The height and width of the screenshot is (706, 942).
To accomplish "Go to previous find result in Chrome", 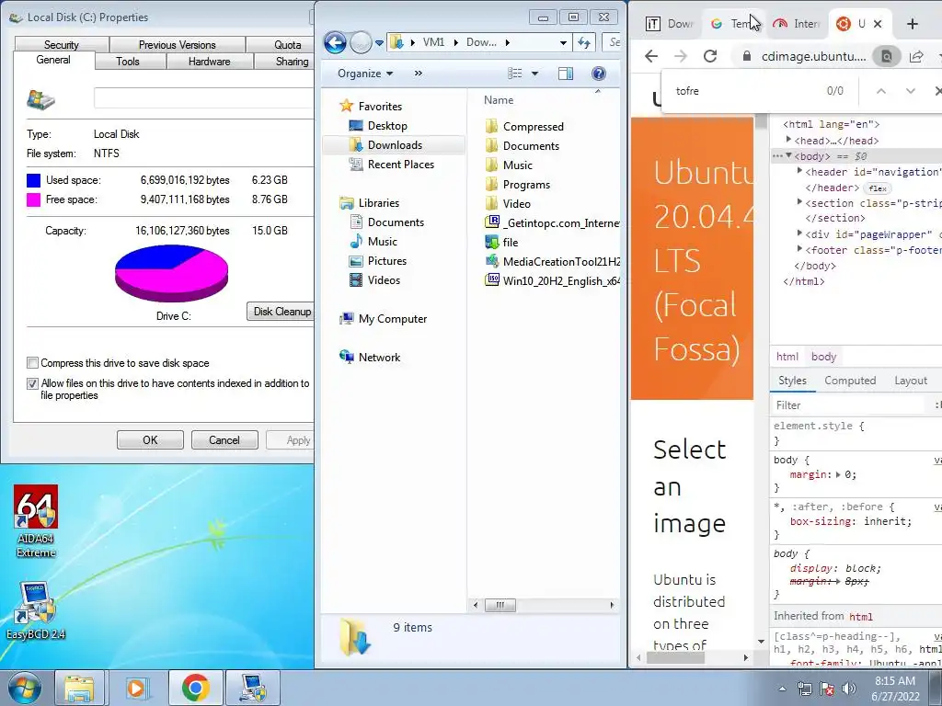I will pyautogui.click(x=880, y=91).
